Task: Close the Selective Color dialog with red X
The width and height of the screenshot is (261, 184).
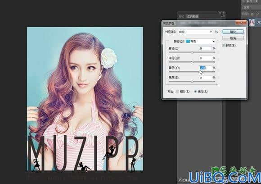Action: click(x=241, y=23)
